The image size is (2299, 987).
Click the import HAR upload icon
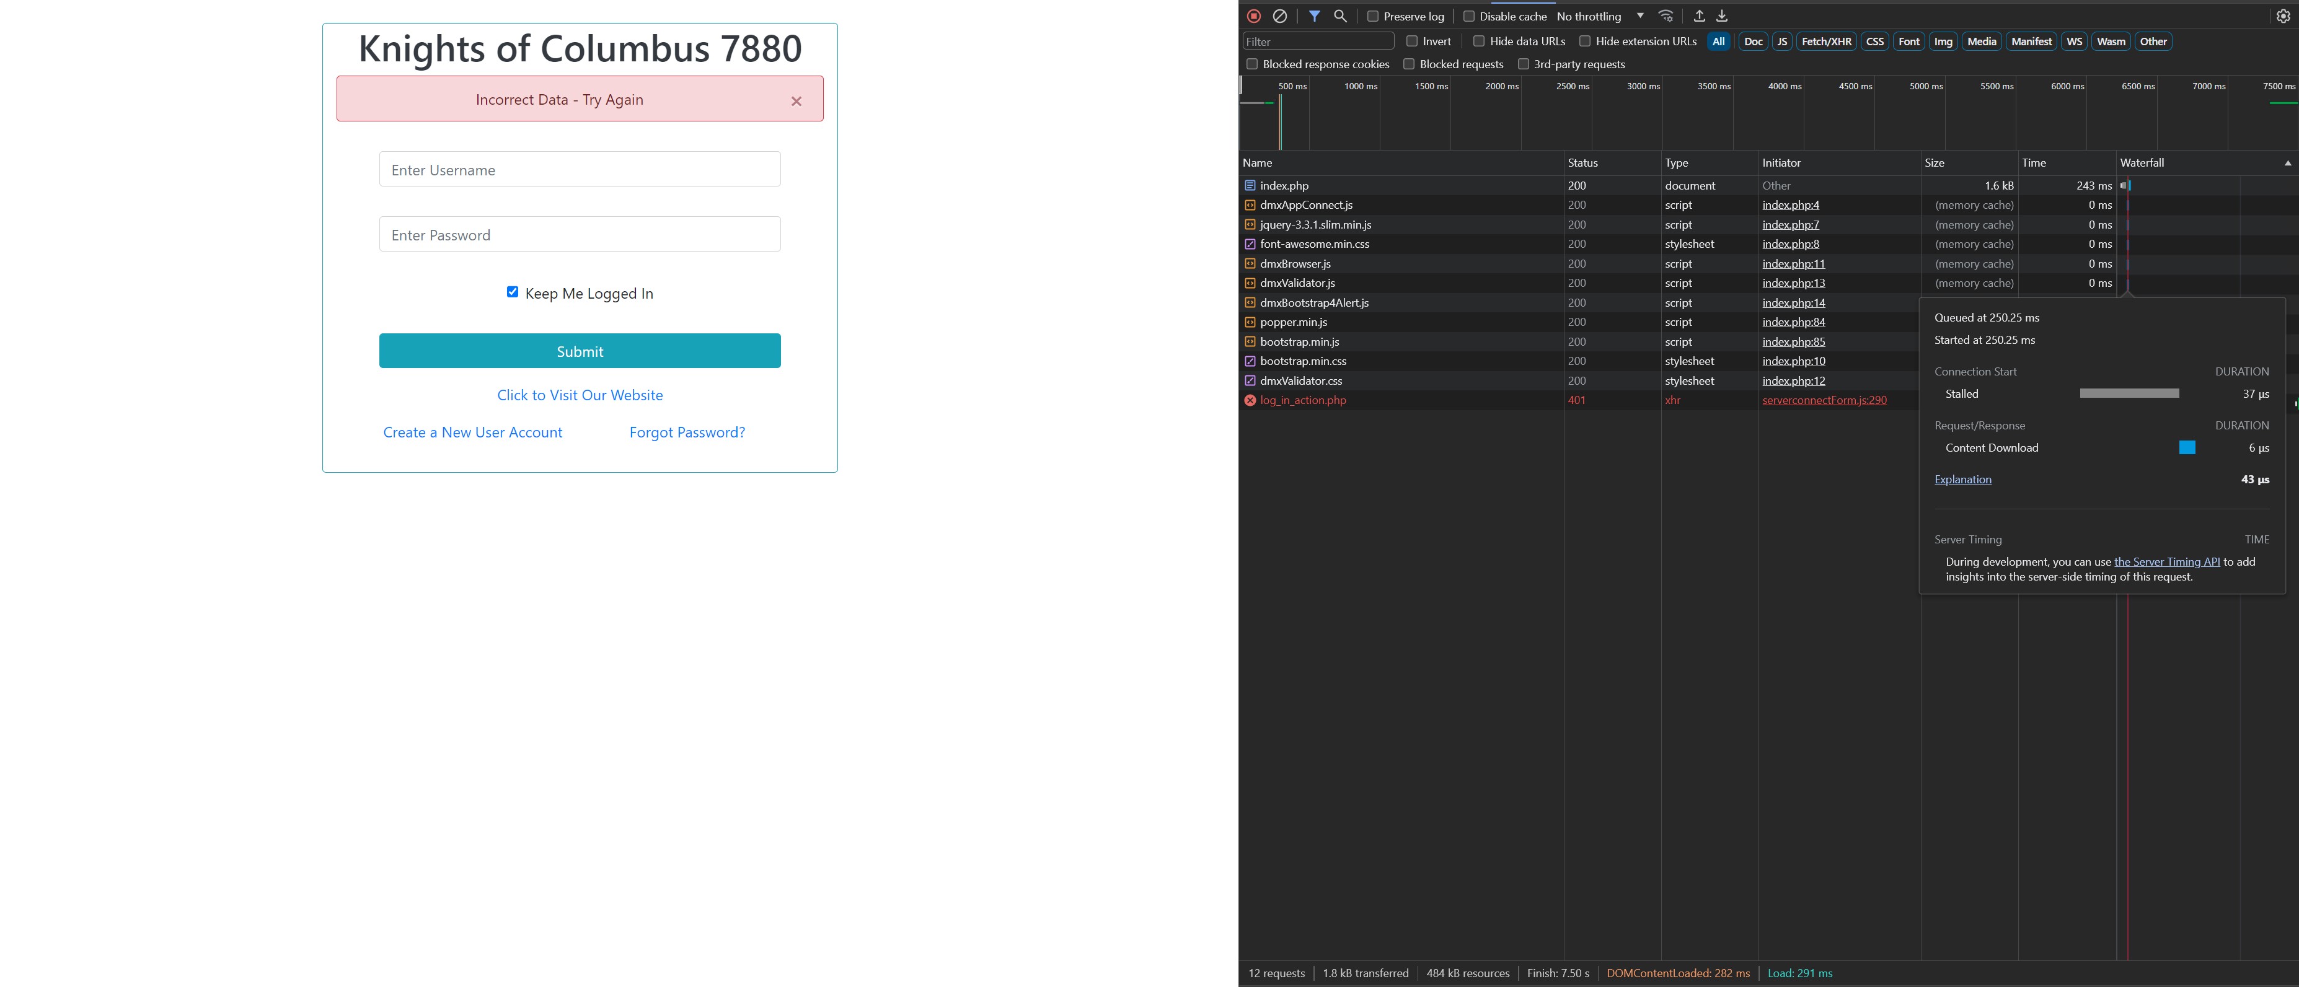coord(1699,16)
